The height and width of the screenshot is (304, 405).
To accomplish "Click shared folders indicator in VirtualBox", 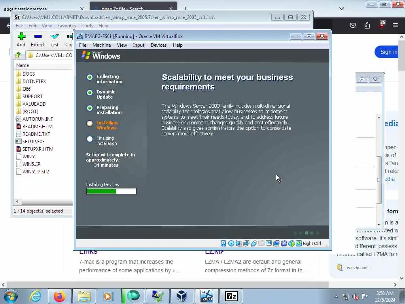I will (x=261, y=243).
